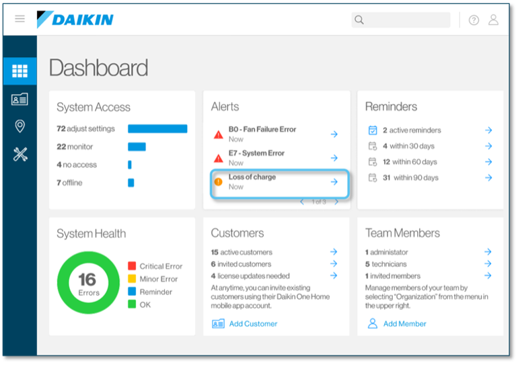Image resolution: width=518 pixels, height=367 pixels.
Task: Click the 1 administrator text
Action: [386, 252]
